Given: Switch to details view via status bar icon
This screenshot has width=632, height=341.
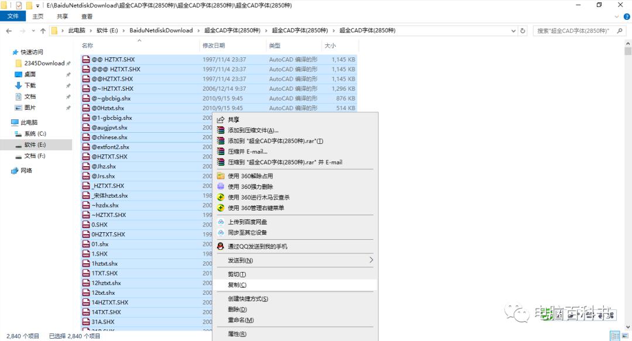Looking at the screenshot, I should click(x=614, y=335).
